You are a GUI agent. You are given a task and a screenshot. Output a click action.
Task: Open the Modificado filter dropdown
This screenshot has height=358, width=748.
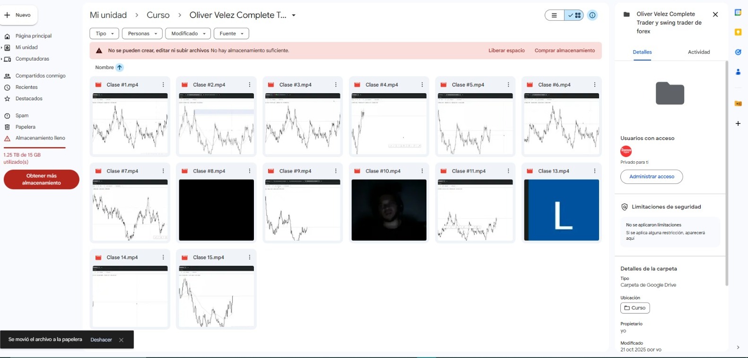[x=188, y=34]
